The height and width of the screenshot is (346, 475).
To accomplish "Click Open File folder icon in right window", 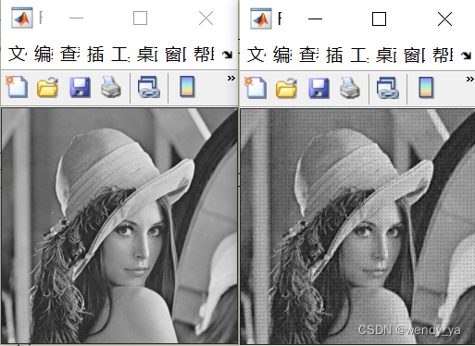I will tap(286, 88).
